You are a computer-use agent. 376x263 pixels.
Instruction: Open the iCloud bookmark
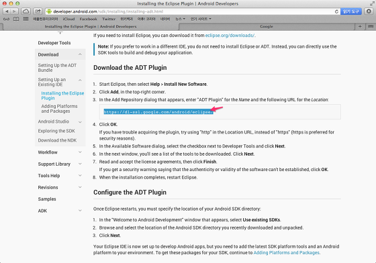pyautogui.click(x=68, y=19)
